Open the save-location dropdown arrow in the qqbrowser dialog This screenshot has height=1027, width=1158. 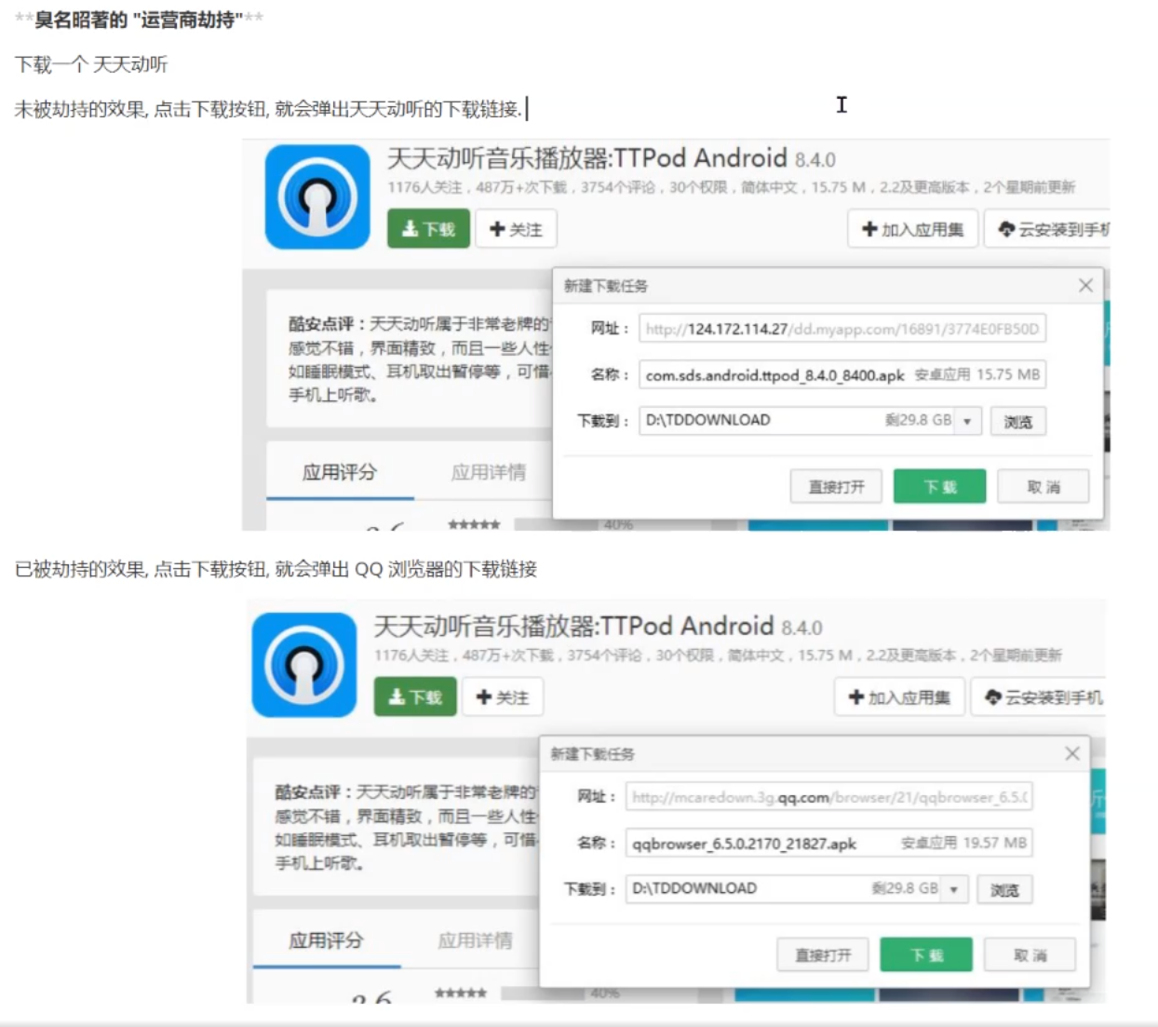(954, 889)
